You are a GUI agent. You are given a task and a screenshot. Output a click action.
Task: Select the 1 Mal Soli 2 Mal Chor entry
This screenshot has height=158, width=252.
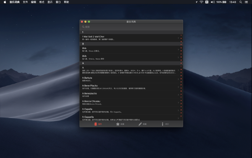[x=130, y=38]
